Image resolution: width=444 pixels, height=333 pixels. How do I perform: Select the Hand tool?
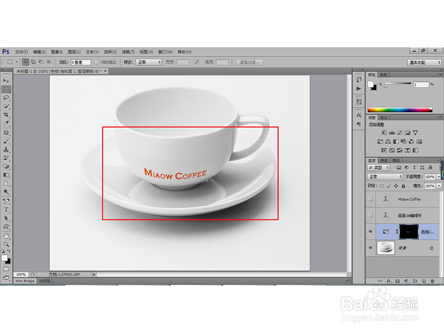(x=6, y=236)
